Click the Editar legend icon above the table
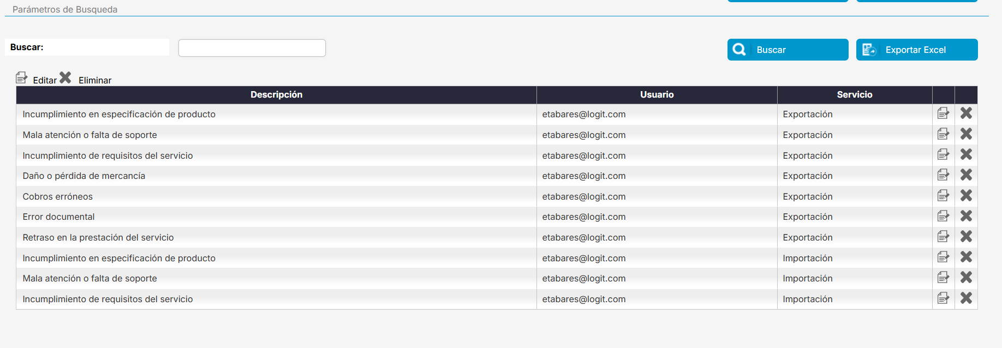This screenshot has height=348, width=1002. point(21,78)
